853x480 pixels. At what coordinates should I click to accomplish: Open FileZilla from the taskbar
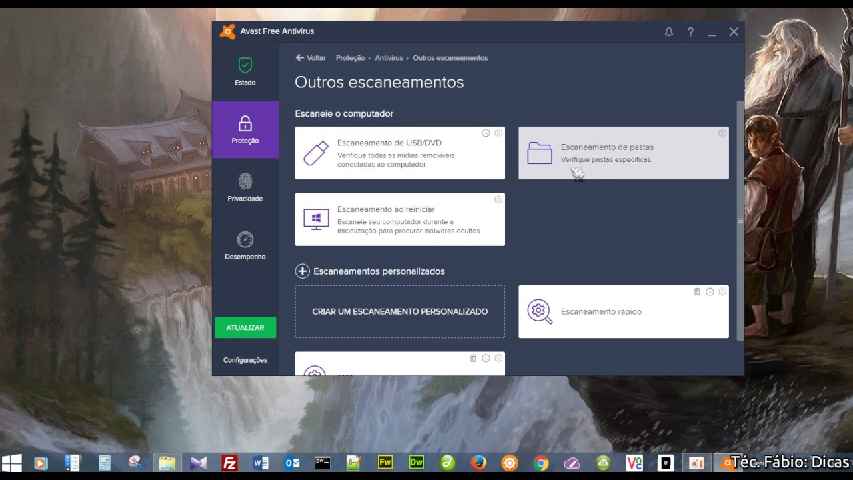[x=229, y=462]
